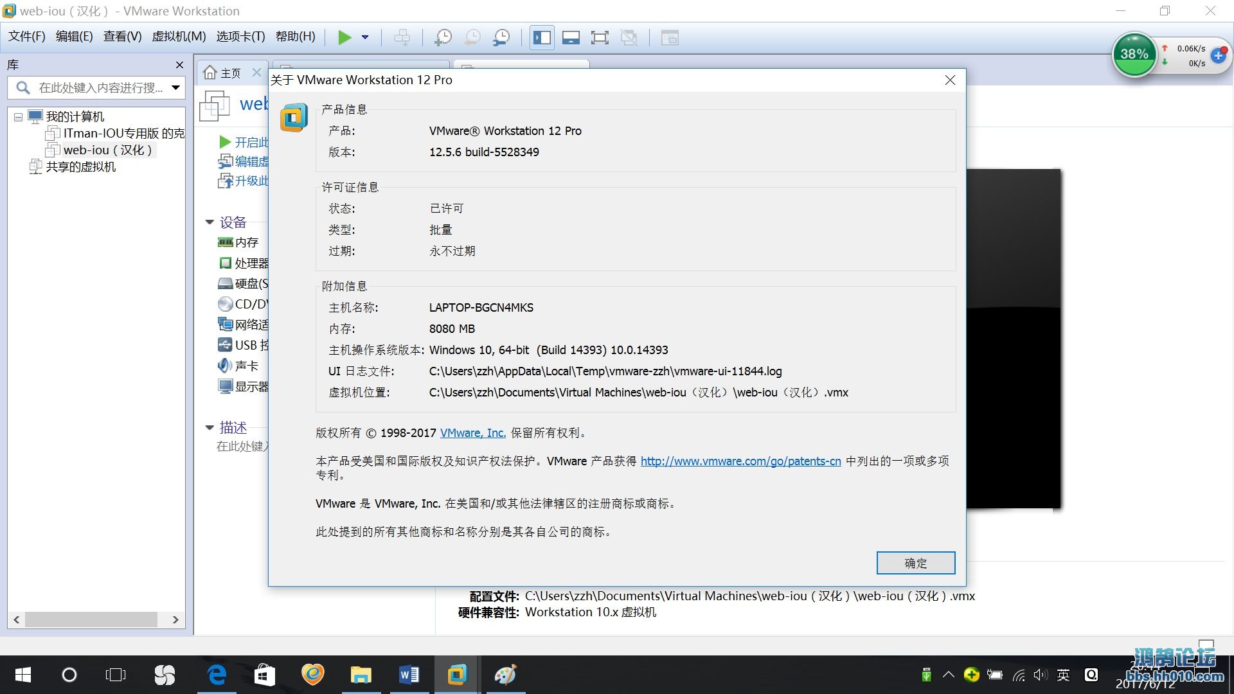The height and width of the screenshot is (694, 1234).
Task: Open the VMware, Inc. hyperlink
Action: 473,433
